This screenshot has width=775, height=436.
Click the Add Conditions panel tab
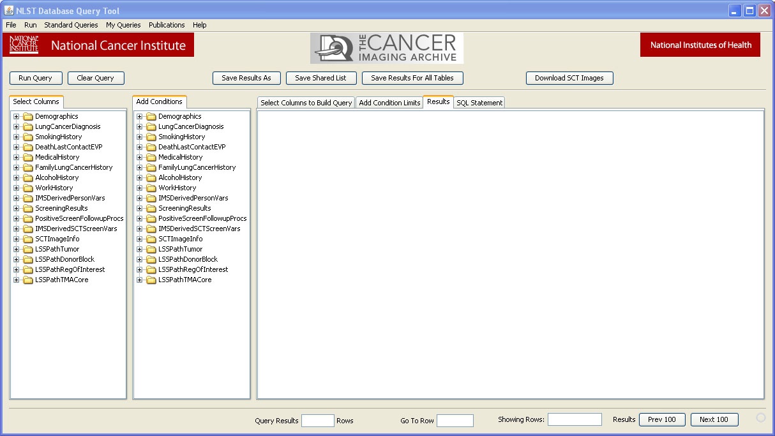click(160, 102)
